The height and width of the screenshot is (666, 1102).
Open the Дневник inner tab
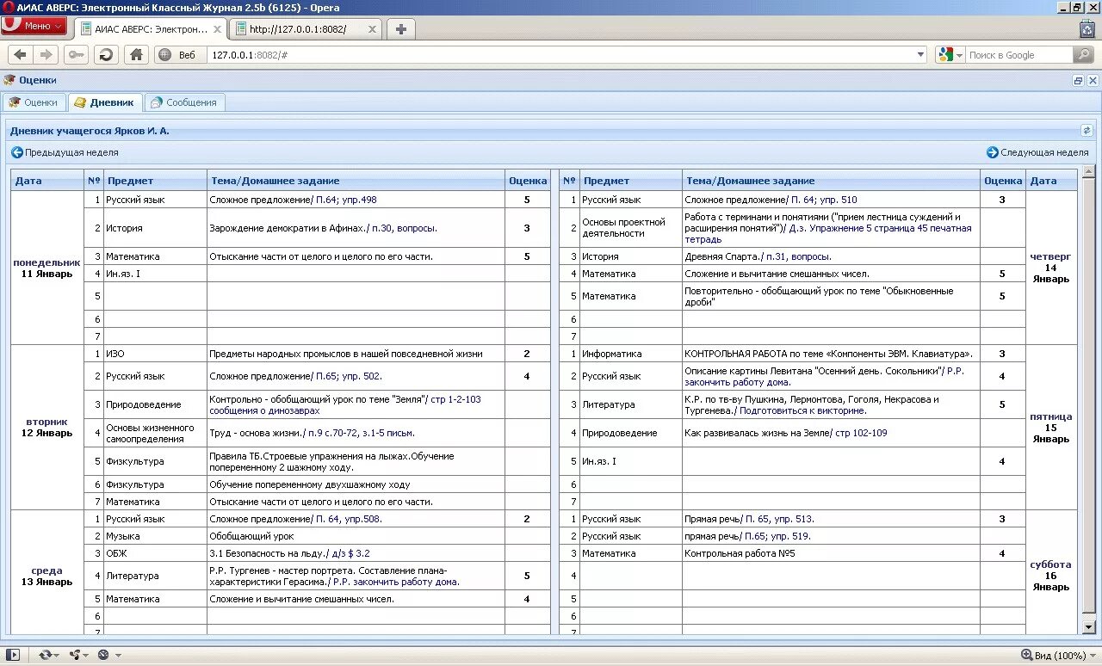click(104, 102)
